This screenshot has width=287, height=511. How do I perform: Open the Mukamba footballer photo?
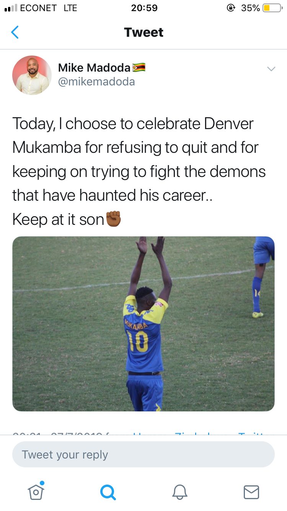[x=143, y=324]
